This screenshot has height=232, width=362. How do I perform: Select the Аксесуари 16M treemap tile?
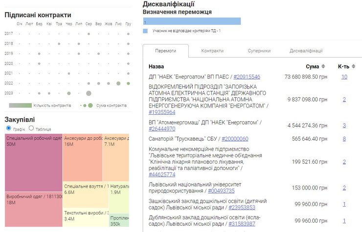[x=83, y=157]
